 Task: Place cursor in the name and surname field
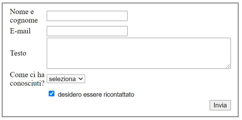[x=87, y=16]
